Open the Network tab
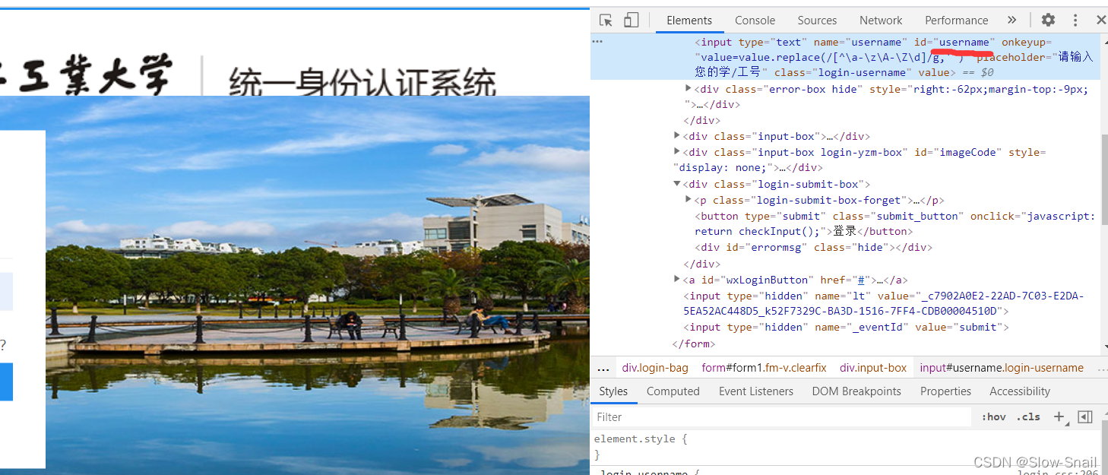1108x475 pixels. pos(881,21)
